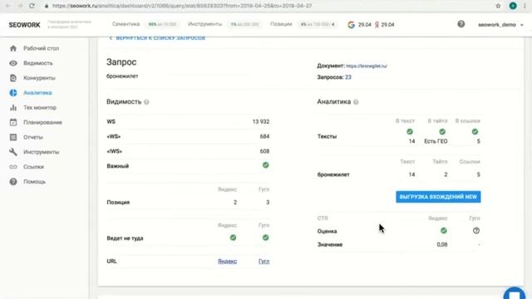Click the question mark icon in Оценка Гугл column
532x299 pixels.
coord(476,231)
